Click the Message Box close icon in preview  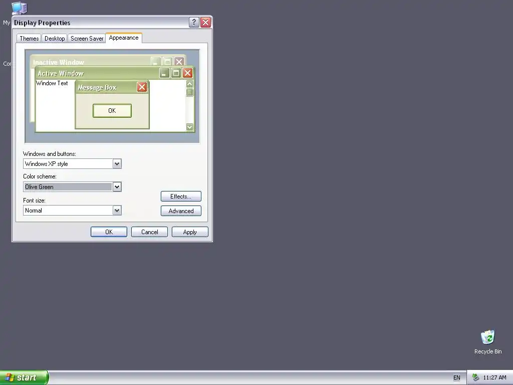pos(142,87)
